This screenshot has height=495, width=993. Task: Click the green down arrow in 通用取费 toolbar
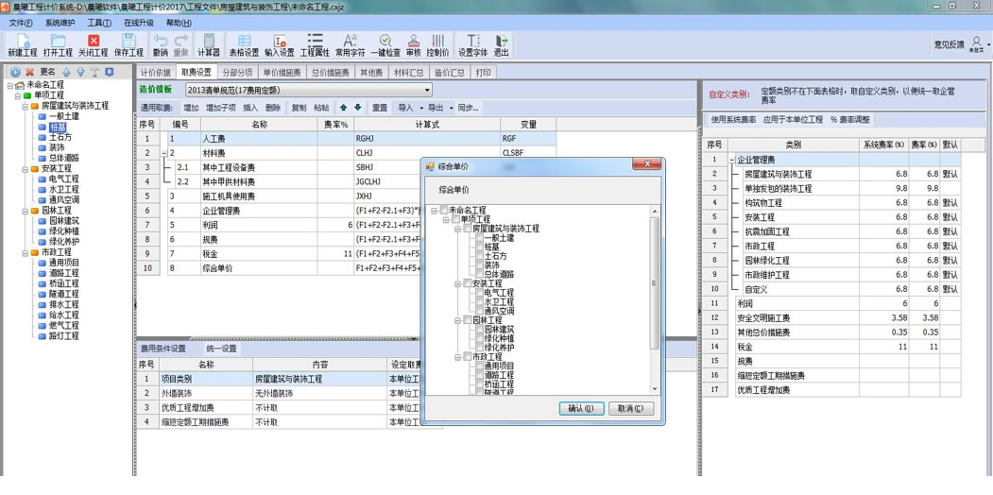click(x=358, y=109)
